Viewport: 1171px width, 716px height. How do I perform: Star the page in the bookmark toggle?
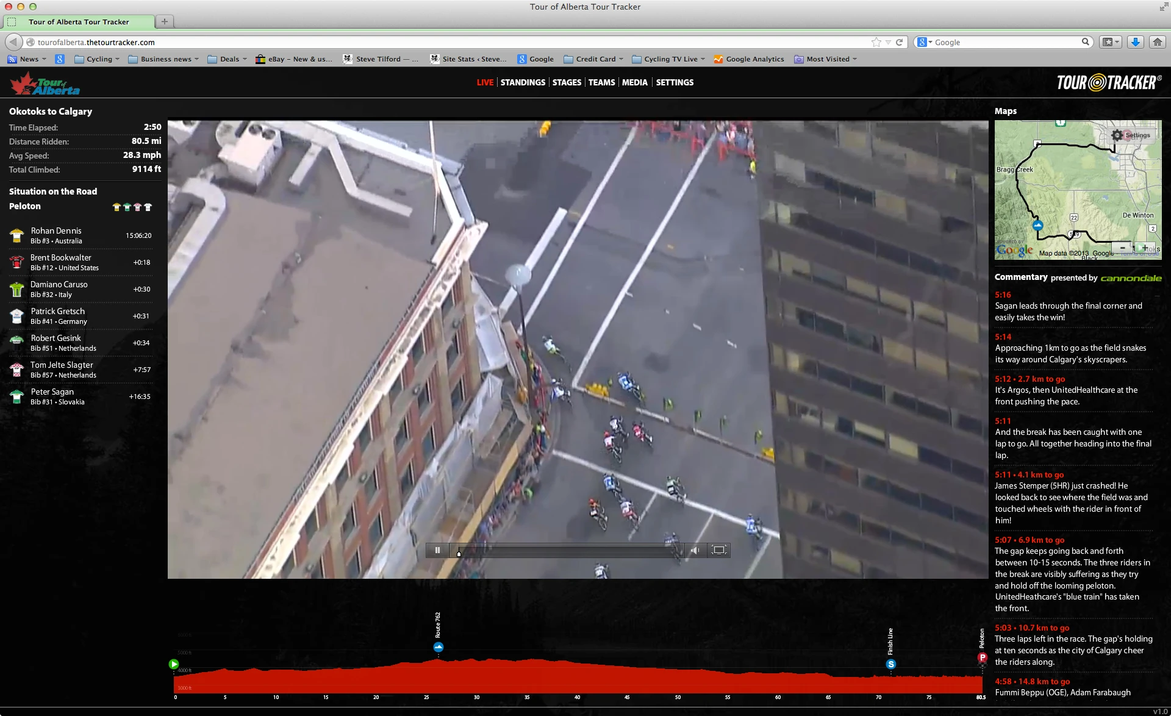pos(876,42)
